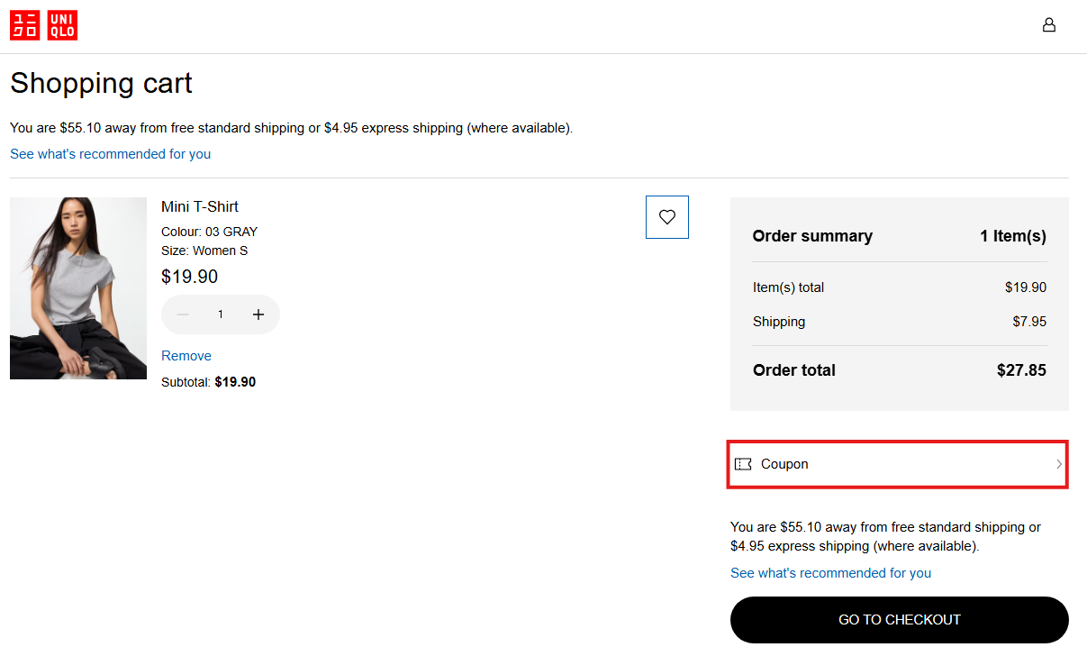Screen dimensions: 1087x647
Task: Decrease quantity with the minus icon
Action: coord(183,314)
